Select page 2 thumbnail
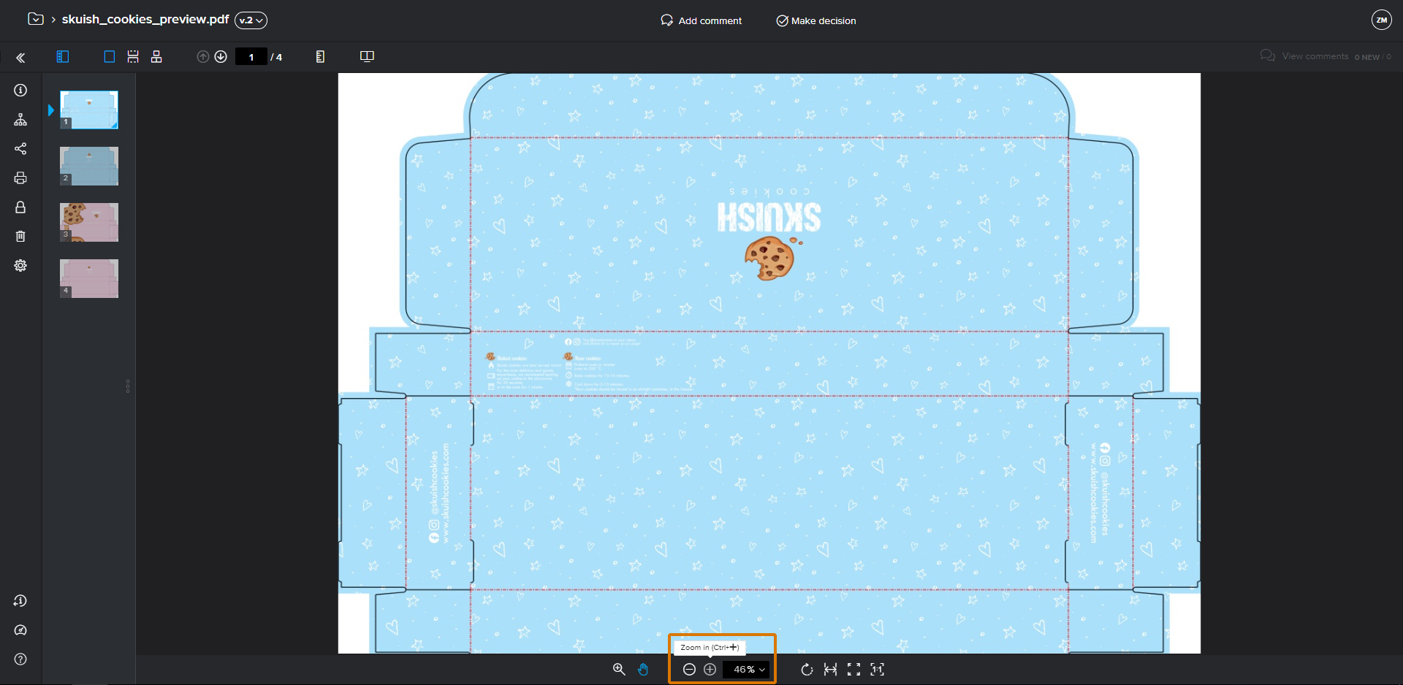 (x=89, y=166)
